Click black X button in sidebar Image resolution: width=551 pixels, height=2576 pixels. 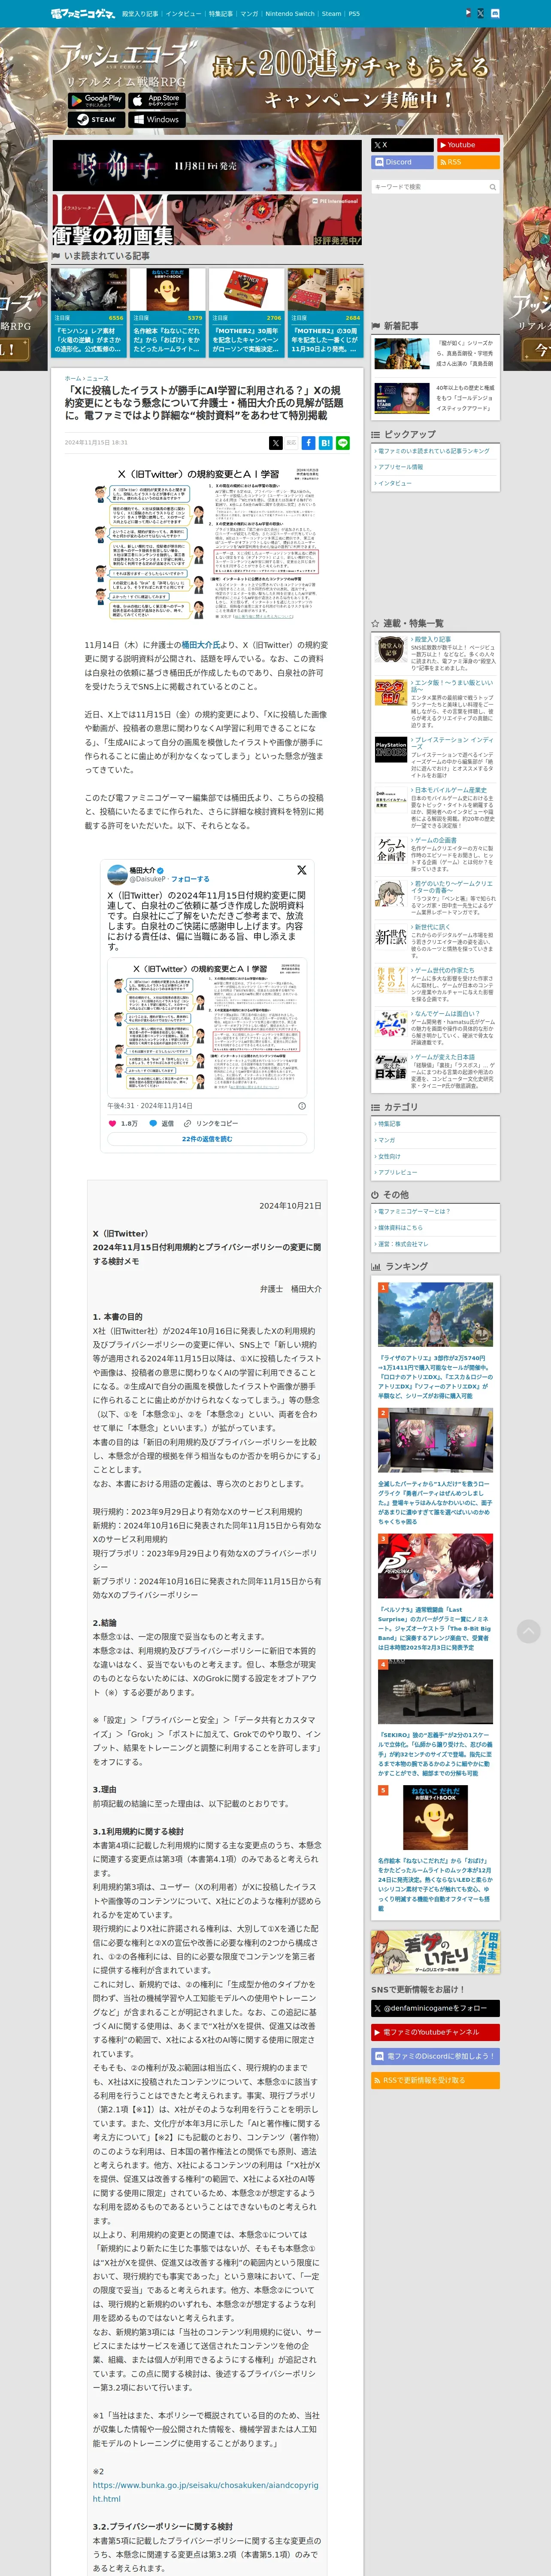[x=402, y=145]
